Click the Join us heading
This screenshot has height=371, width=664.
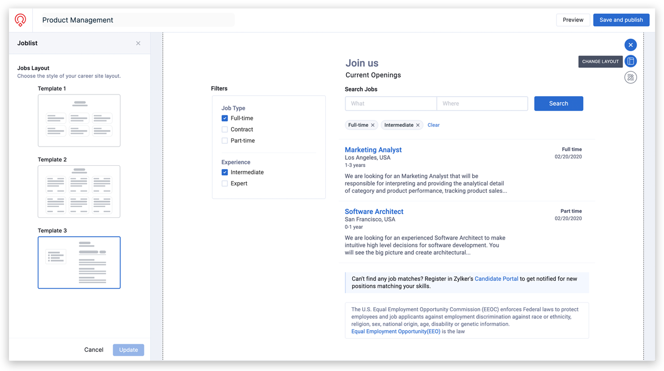(362, 63)
